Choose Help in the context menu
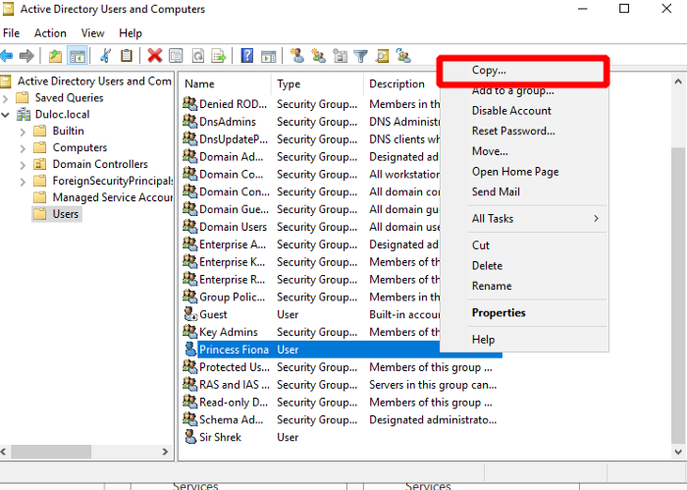 coord(524,339)
